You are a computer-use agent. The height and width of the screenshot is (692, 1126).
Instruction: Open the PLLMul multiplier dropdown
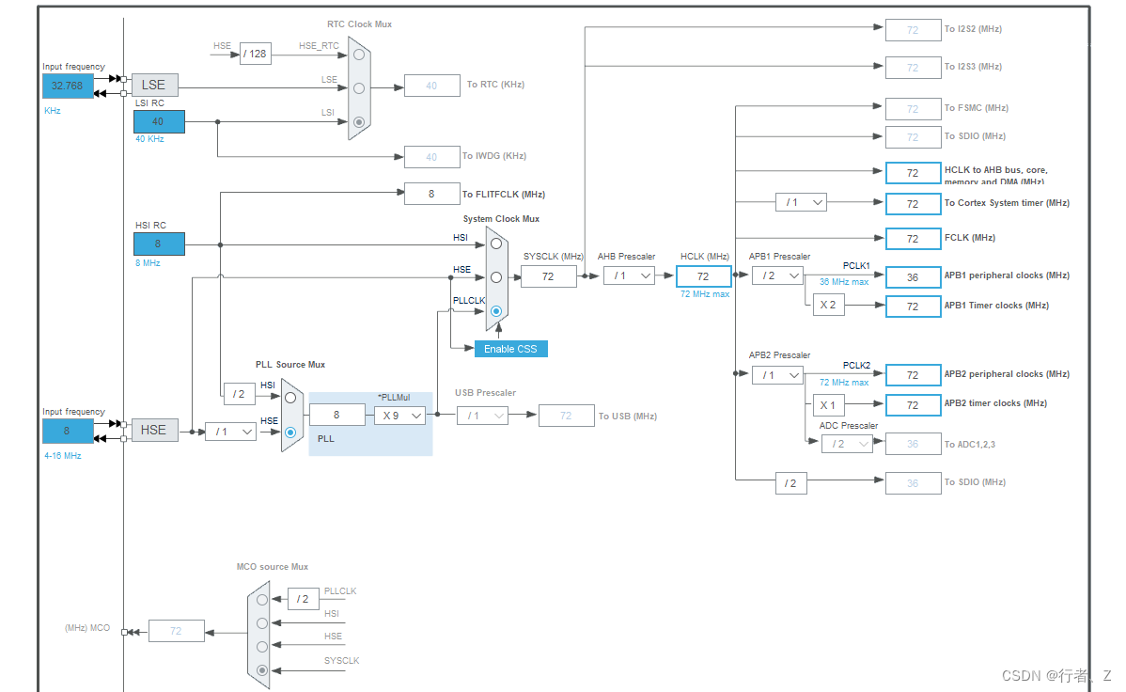point(399,415)
